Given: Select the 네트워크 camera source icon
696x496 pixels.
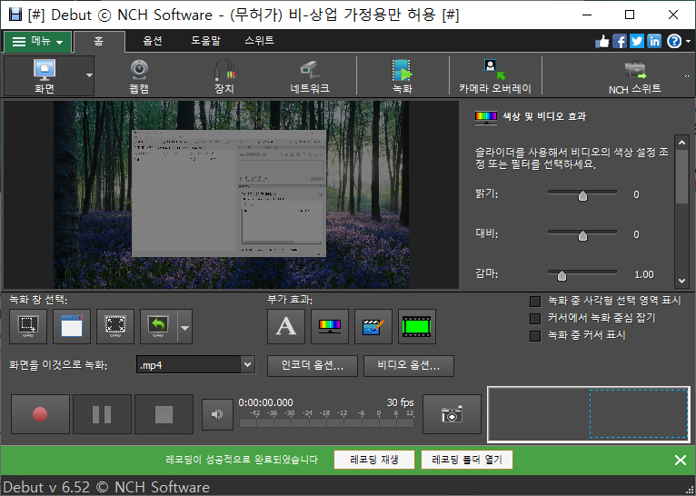Looking at the screenshot, I should pyautogui.click(x=309, y=74).
